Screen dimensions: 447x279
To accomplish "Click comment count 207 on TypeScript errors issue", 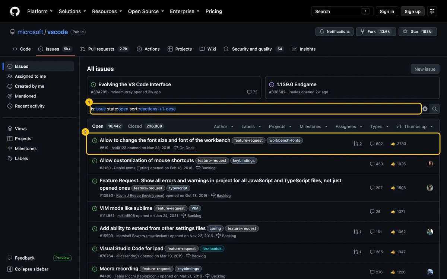I will pyautogui.click(x=376, y=188).
